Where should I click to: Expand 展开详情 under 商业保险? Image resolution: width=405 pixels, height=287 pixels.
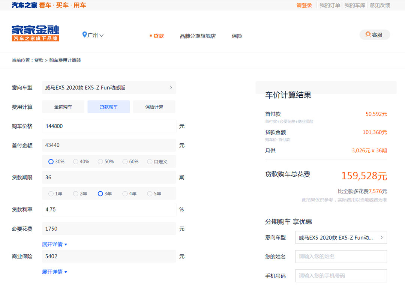54,272
